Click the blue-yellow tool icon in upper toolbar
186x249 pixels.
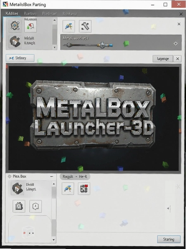[69, 26]
